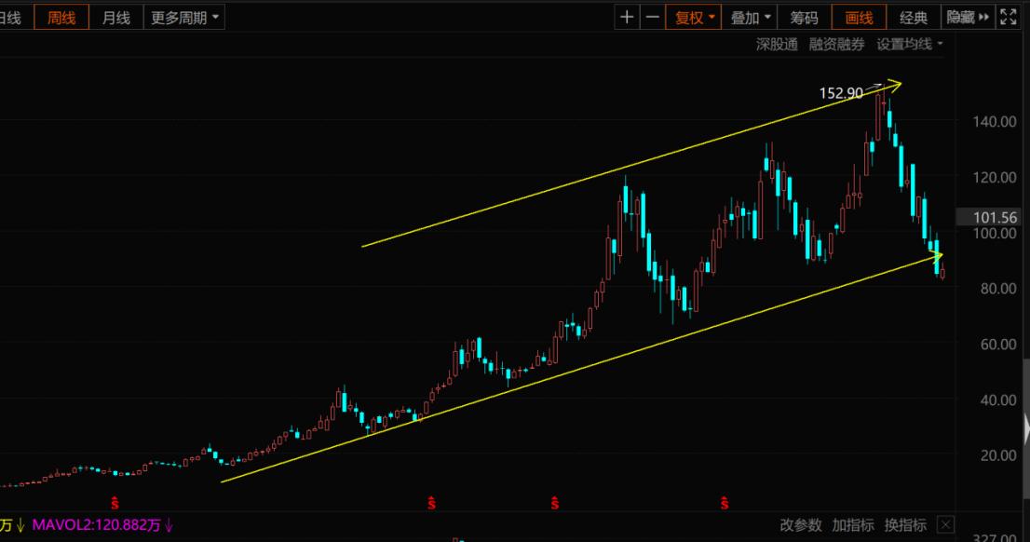Open the 设置均线 moving average dropdown

point(909,45)
